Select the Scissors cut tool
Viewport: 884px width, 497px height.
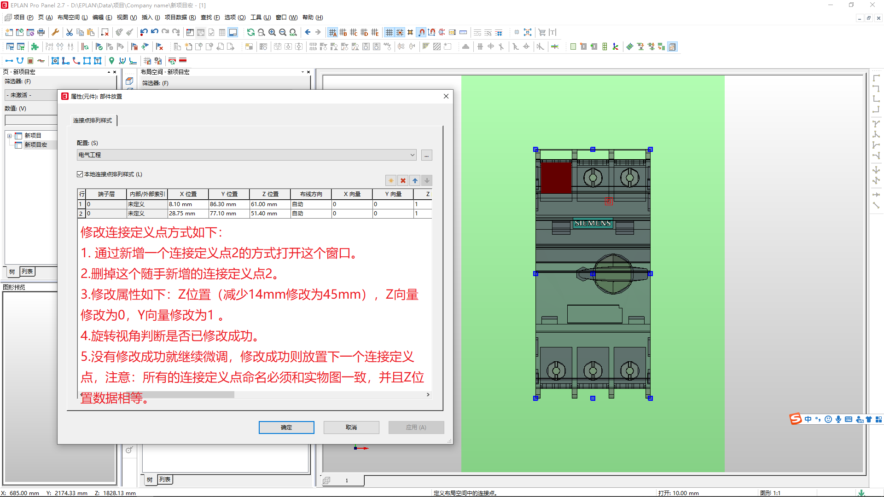point(69,32)
